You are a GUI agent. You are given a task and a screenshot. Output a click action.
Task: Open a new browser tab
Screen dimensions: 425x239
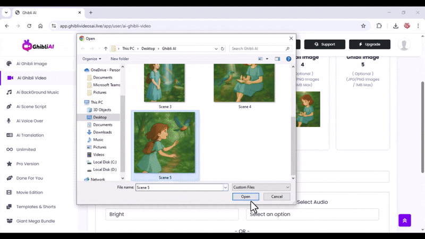[x=91, y=13]
